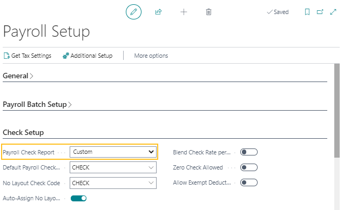Click the vertical scrollbar thumb

337,111
